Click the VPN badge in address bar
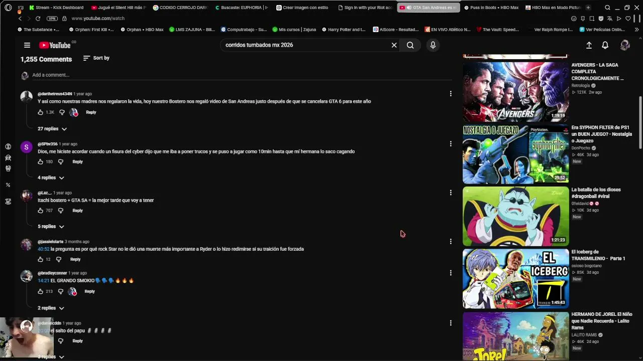 coord(52,19)
